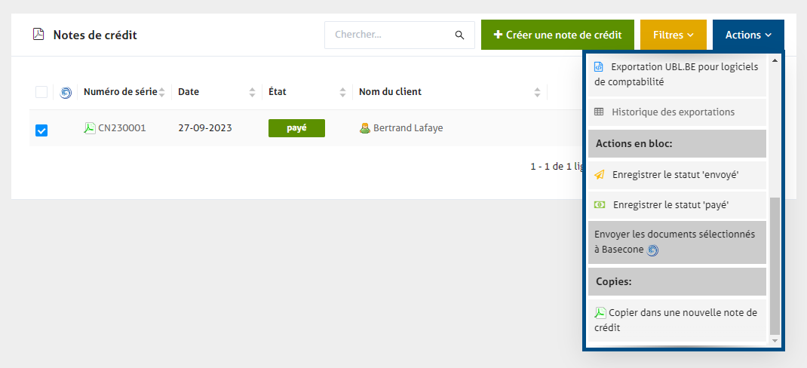Click the payé status badge
The height and width of the screenshot is (368, 807).
tap(296, 128)
